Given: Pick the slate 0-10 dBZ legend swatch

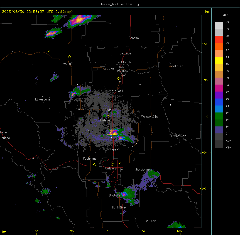Looking at the screenshot, I should 219,130.
